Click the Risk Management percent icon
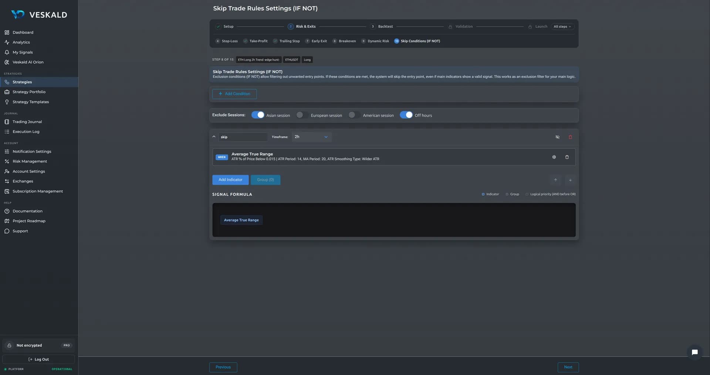 tap(7, 161)
